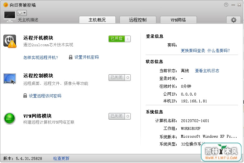Switch to the 主机概况 tab

tap(97, 20)
